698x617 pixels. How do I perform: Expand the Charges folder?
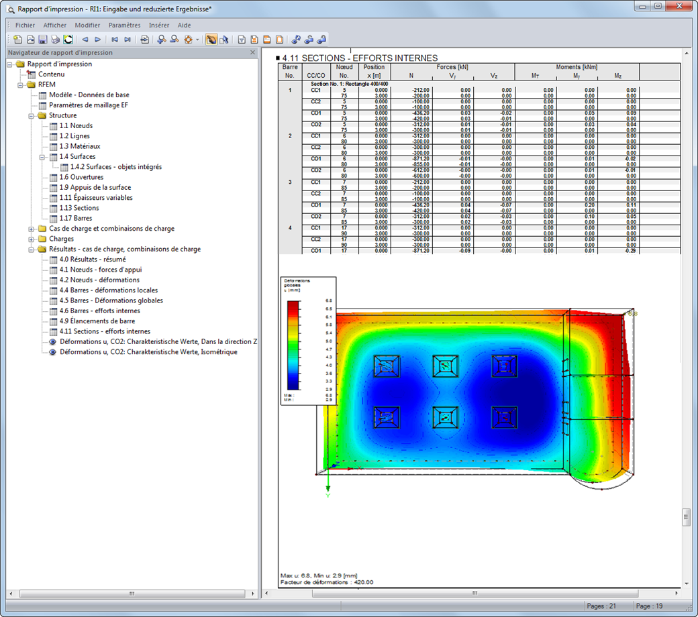click(31, 239)
